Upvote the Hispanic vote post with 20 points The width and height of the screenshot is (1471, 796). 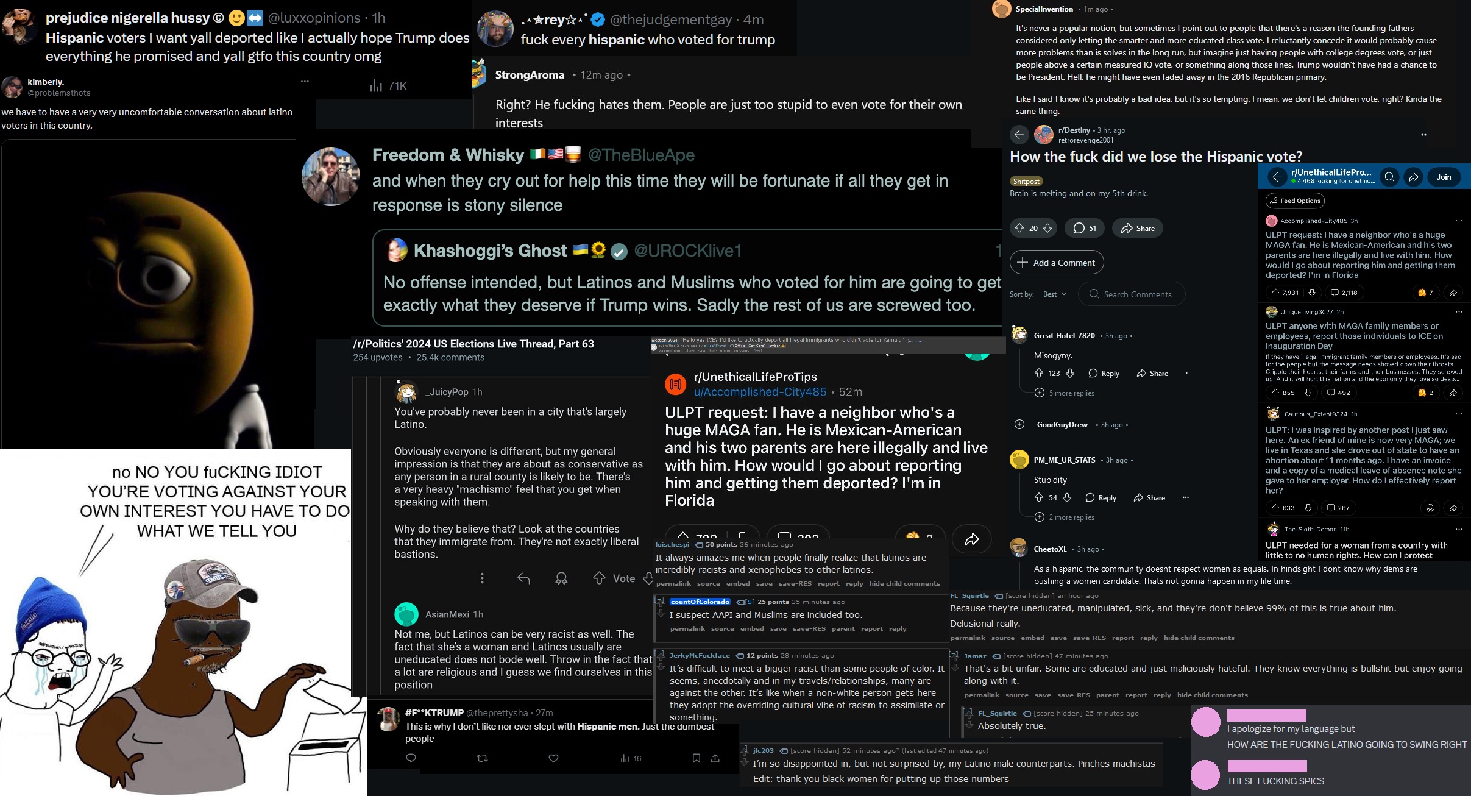(x=1019, y=228)
